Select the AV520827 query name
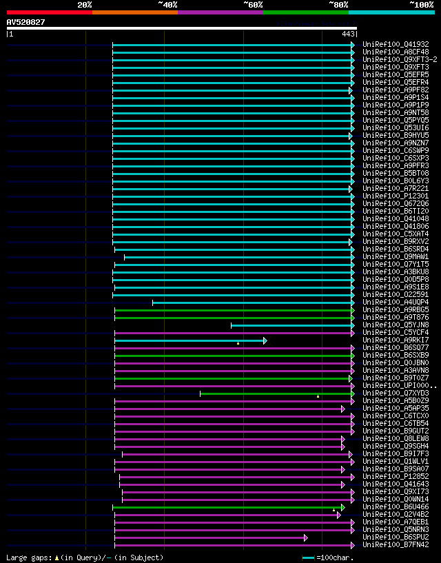Screen dimensions: 441x563 (26, 22)
